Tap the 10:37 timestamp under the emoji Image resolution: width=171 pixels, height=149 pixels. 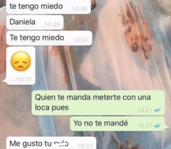24,80
